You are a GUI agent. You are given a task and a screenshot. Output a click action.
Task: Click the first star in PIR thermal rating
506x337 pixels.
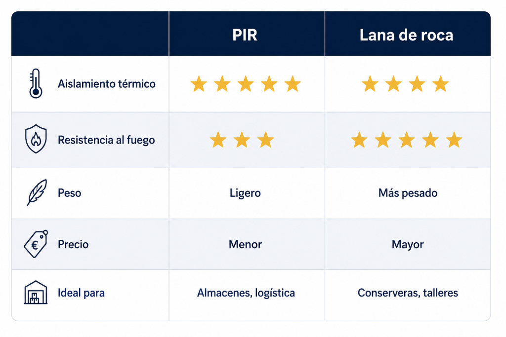point(199,84)
